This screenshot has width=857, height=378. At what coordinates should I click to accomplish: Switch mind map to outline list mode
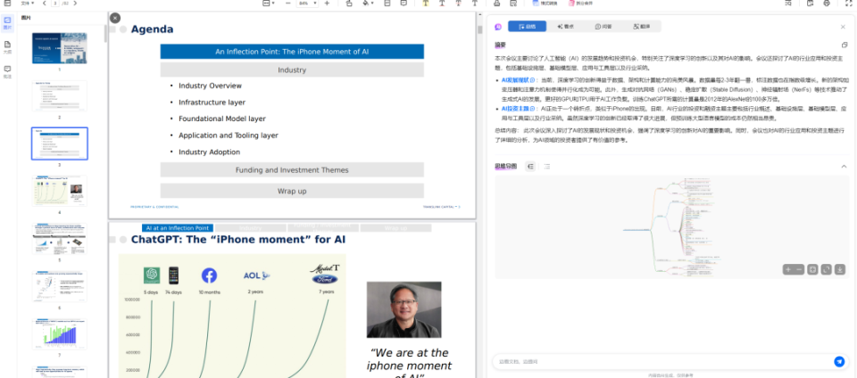click(547, 167)
